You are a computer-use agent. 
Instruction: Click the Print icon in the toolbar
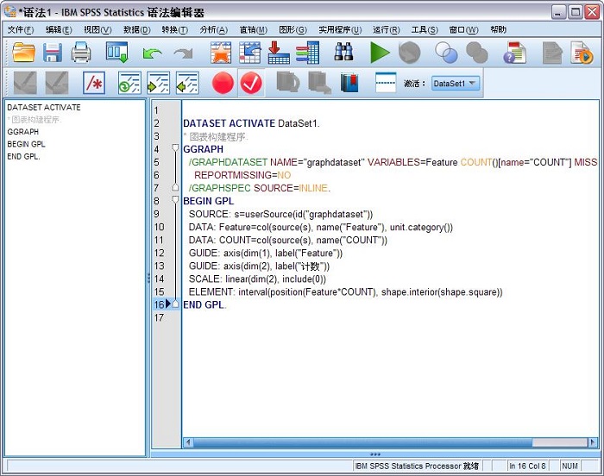(x=81, y=53)
